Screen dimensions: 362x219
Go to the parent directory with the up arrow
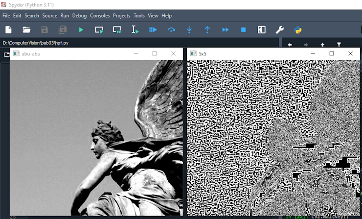322,45
